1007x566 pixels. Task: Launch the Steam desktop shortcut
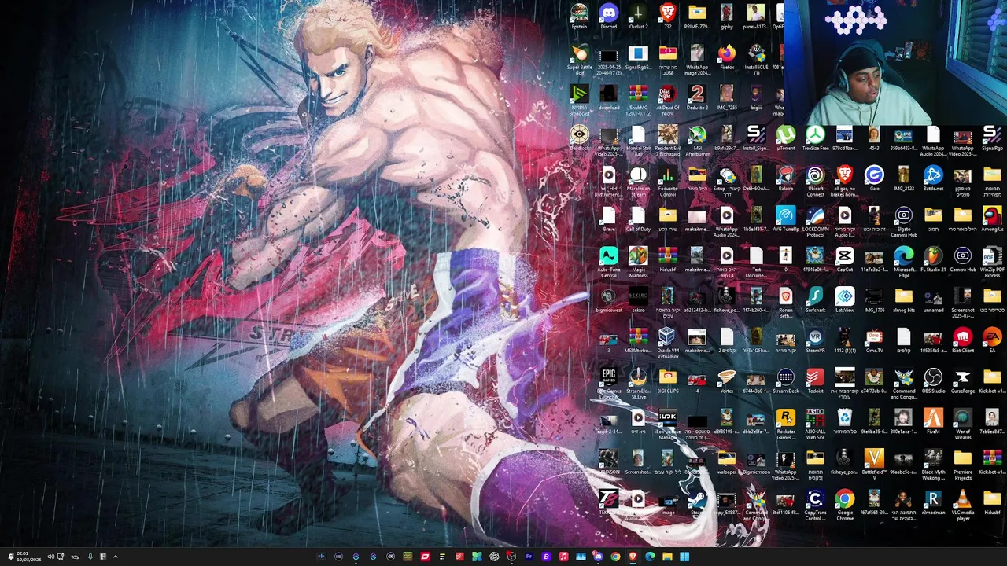point(697,503)
